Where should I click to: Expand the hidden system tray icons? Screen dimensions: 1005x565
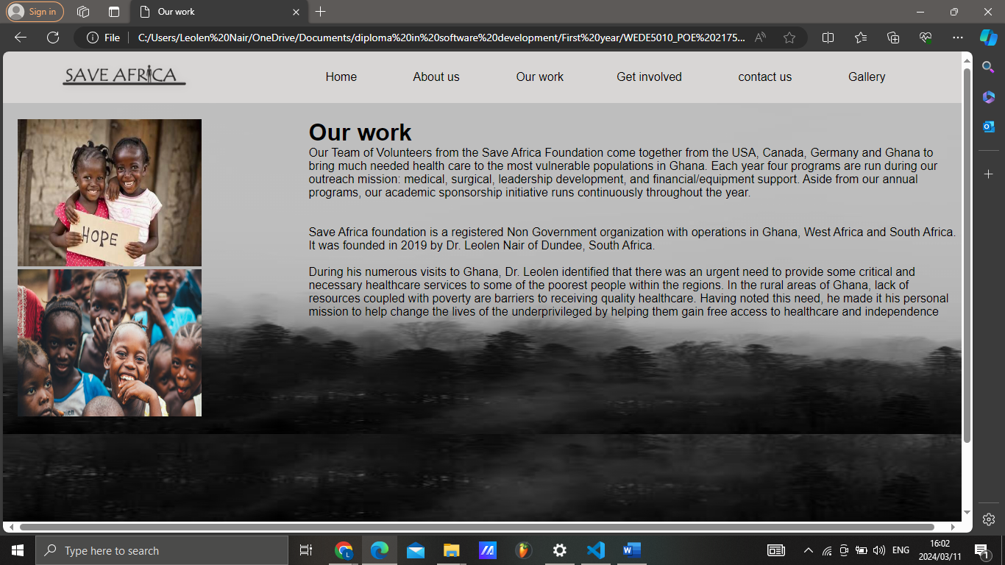(808, 550)
